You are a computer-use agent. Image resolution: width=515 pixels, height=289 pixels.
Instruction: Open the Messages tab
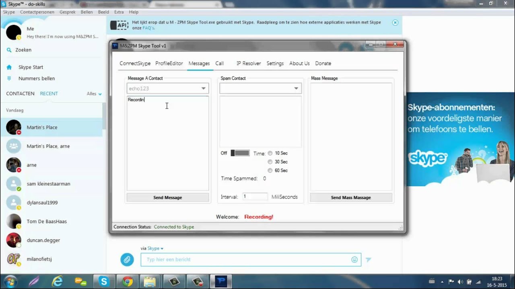coord(199,63)
